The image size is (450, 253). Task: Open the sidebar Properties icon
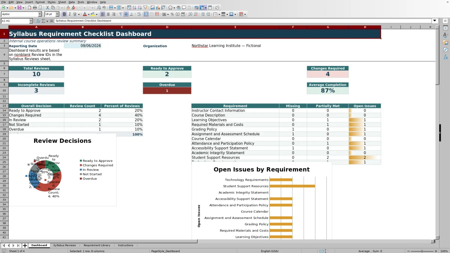445,28
